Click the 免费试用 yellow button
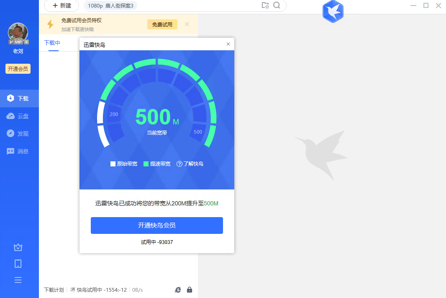This screenshot has height=298, width=446. (x=162, y=24)
